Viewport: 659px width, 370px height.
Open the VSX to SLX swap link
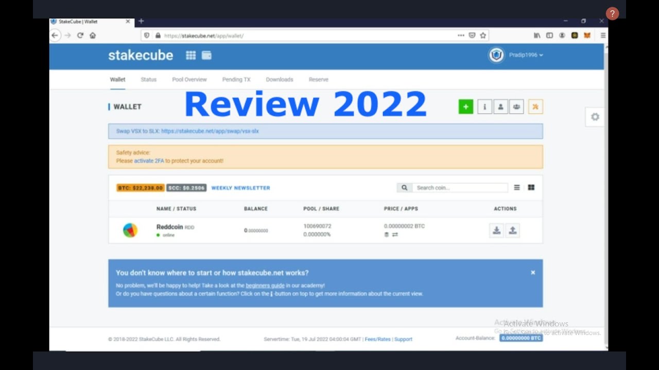(x=210, y=131)
